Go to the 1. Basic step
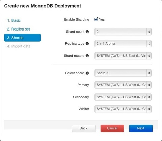 click(14, 20)
